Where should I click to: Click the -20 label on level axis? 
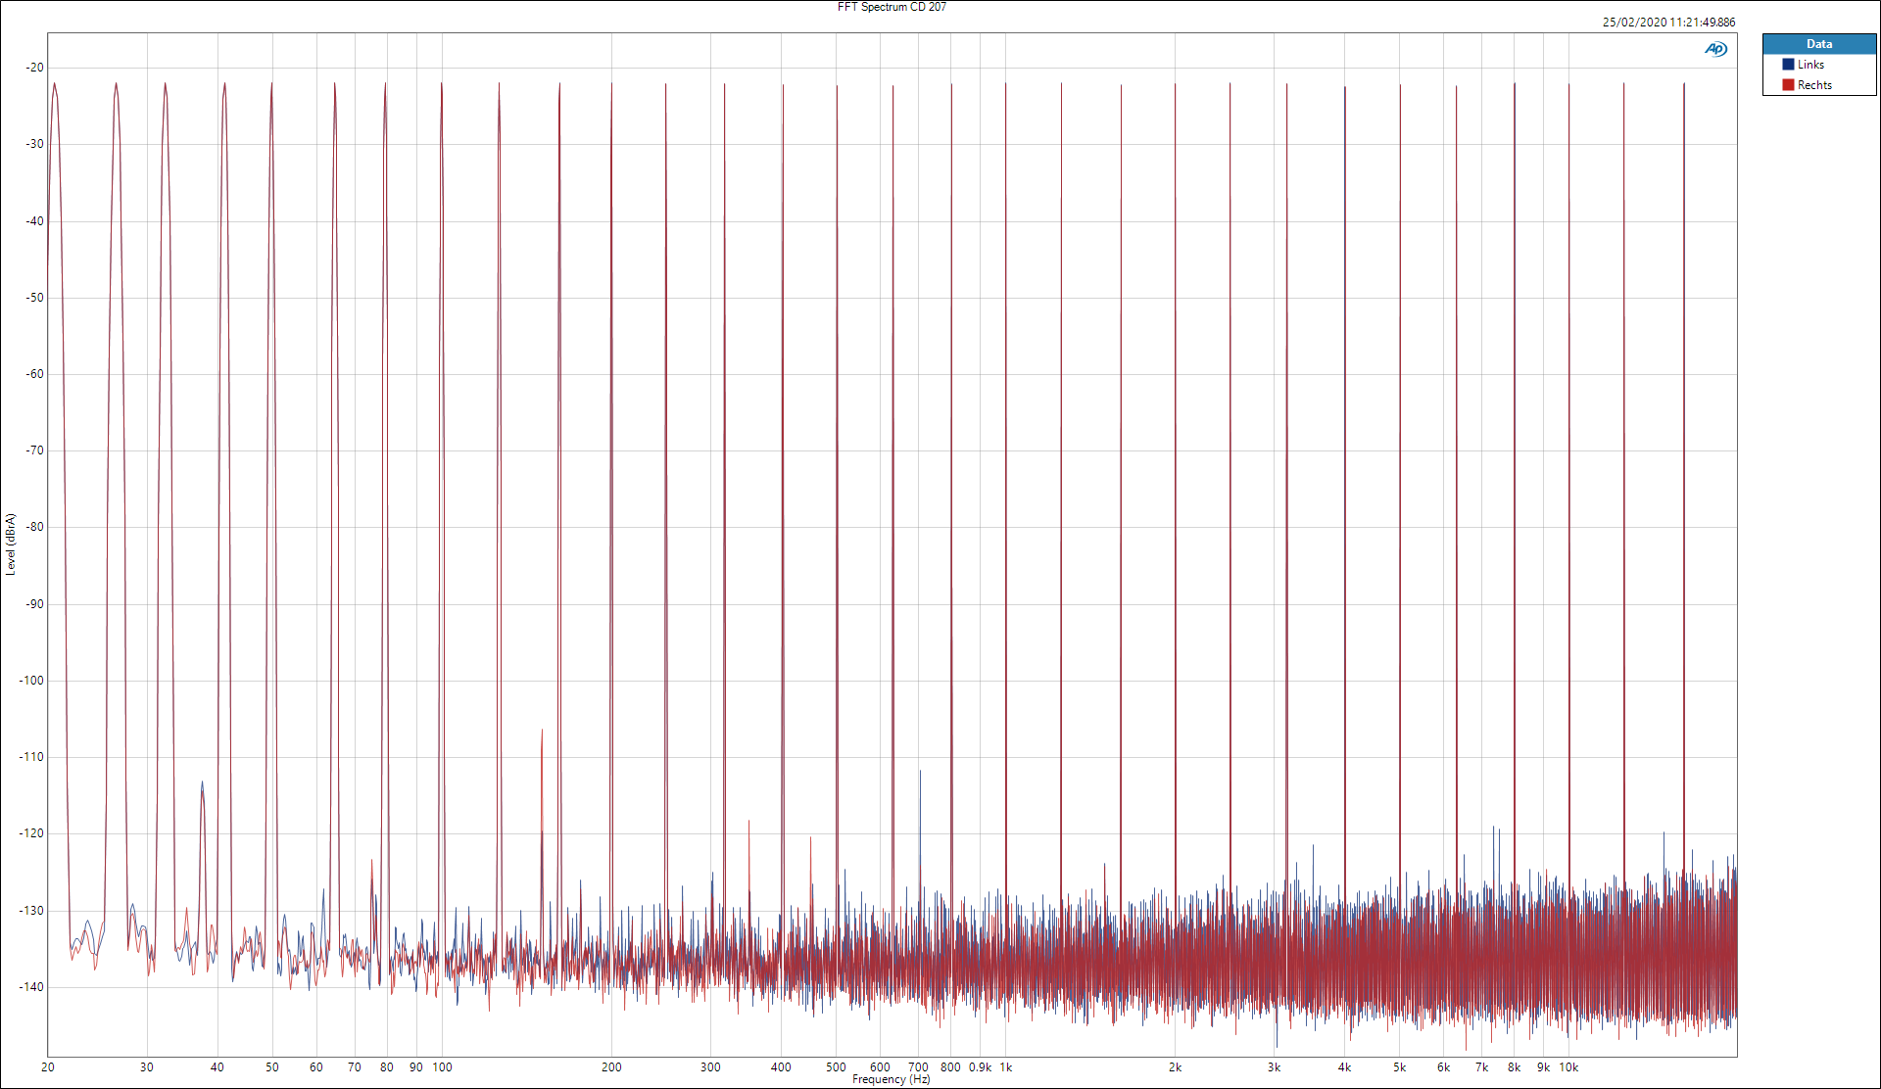tap(35, 68)
